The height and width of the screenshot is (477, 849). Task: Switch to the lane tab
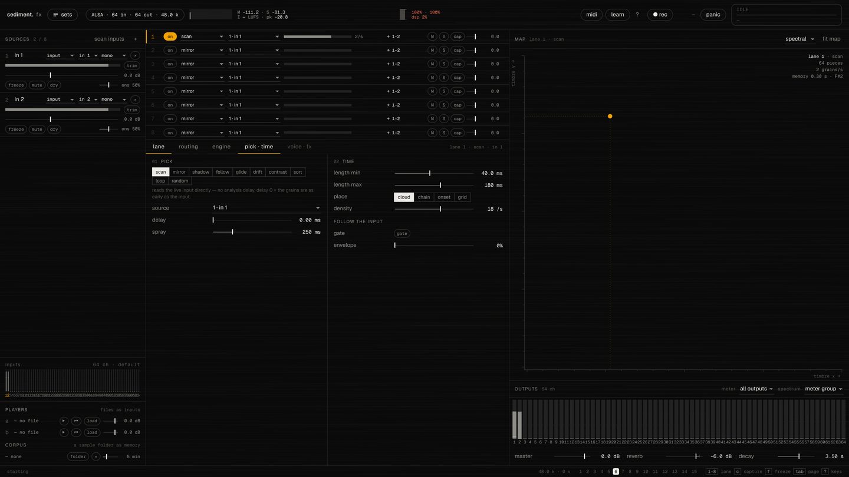[159, 147]
